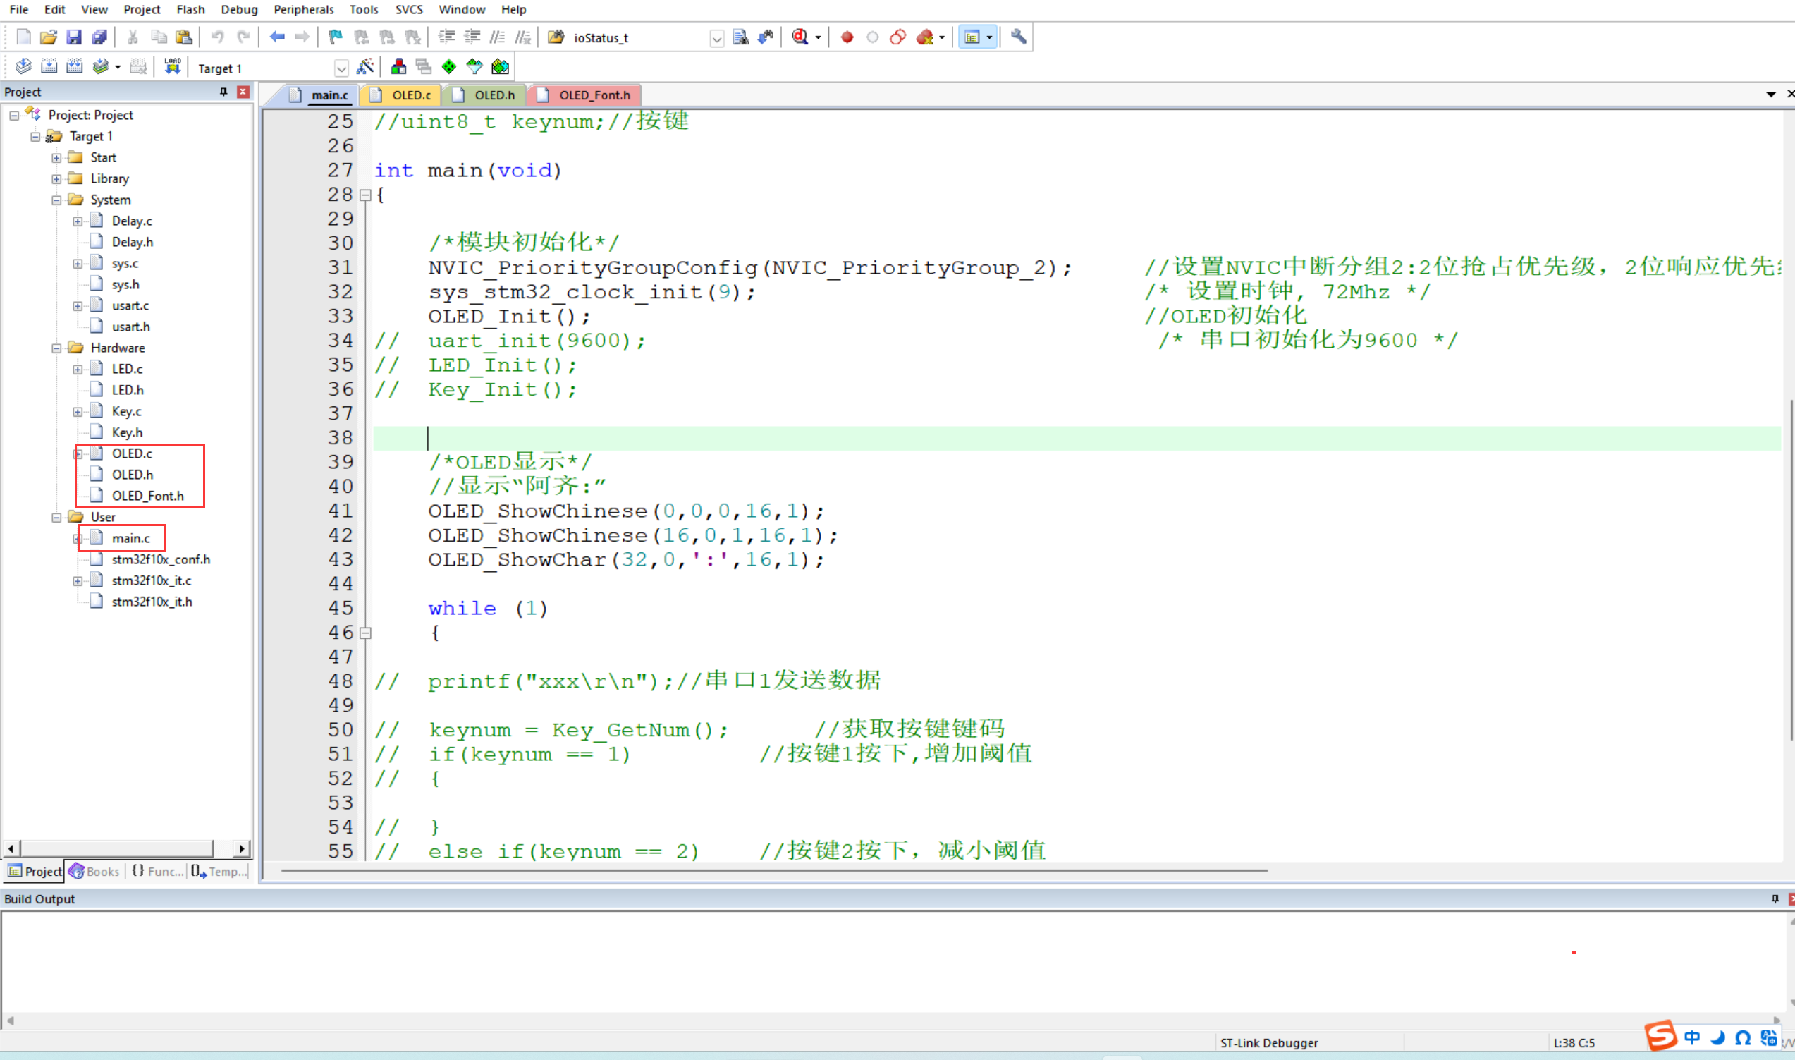Open the Peripherals menu
Viewport: 1795px width, 1060px height.
(302, 9)
